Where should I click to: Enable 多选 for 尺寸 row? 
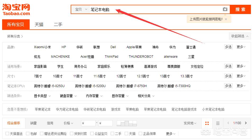point(228,76)
